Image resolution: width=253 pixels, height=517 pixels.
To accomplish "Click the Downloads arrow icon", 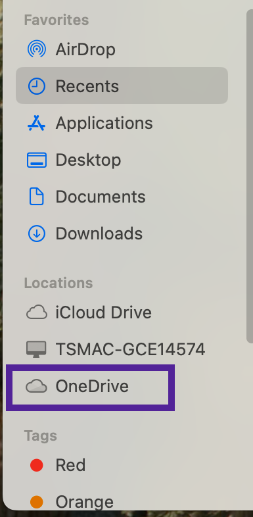I will [x=37, y=234].
